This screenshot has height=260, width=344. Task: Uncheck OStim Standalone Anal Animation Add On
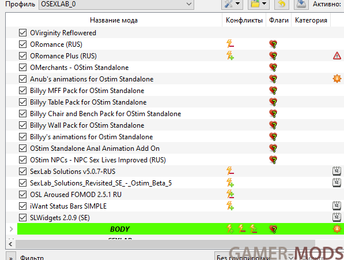coord(23,148)
